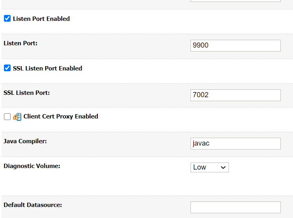Image resolution: width=293 pixels, height=218 pixels.
Task: Uncheck the Listen Port Enabled checkbox
Action: [x=7, y=18]
